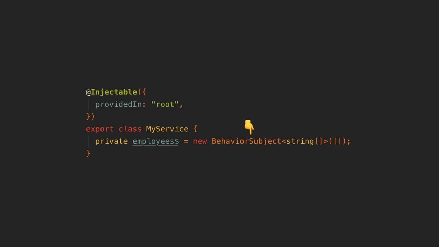The height and width of the screenshot is (247, 439).
Task: Place cursor on the export keyword
Action: coord(100,129)
